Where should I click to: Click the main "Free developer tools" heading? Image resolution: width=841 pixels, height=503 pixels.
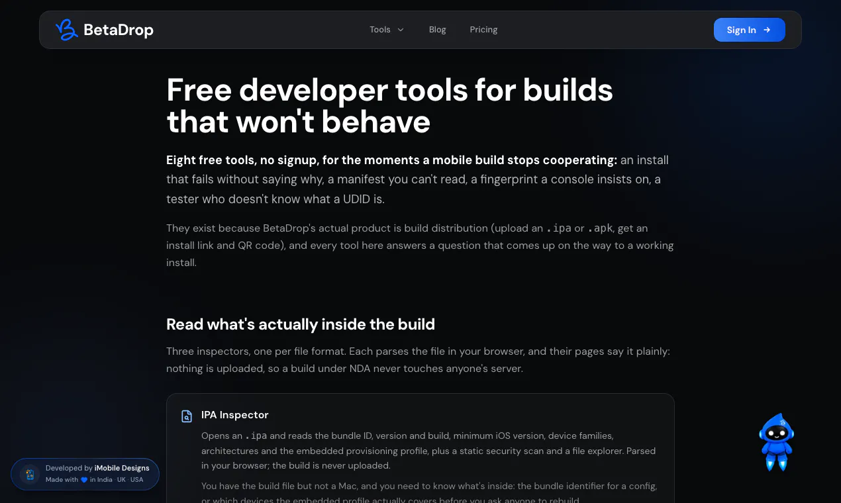[x=389, y=106]
